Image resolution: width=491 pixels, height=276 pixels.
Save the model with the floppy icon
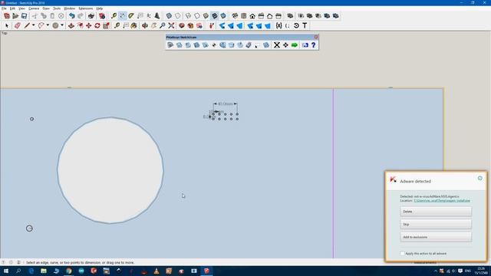(x=24, y=16)
